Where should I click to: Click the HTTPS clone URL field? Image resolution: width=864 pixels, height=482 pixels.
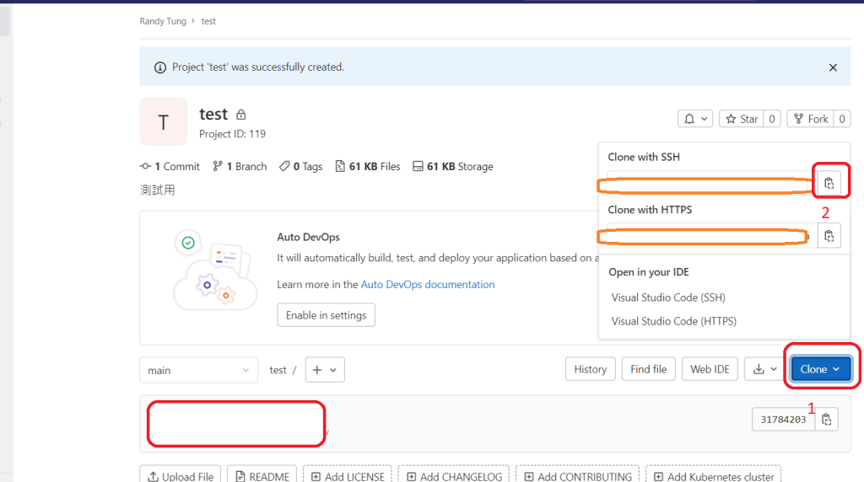click(x=712, y=236)
